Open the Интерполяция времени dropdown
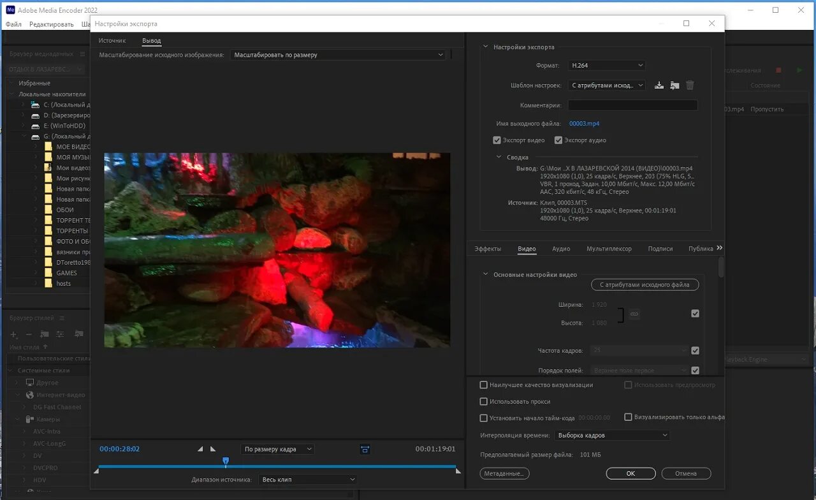Image resolution: width=816 pixels, height=500 pixels. point(611,436)
